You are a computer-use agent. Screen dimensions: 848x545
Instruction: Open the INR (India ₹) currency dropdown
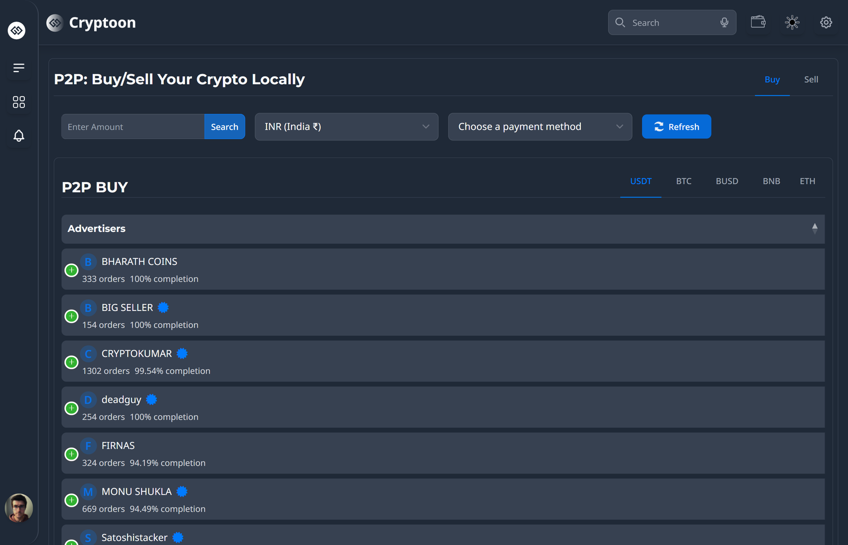coord(346,127)
